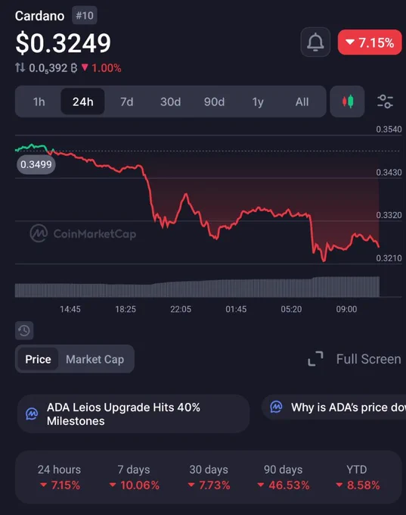Screen dimensions: 406x515
Task: Swap currency arrows next to BTC price
Action: click(x=20, y=67)
